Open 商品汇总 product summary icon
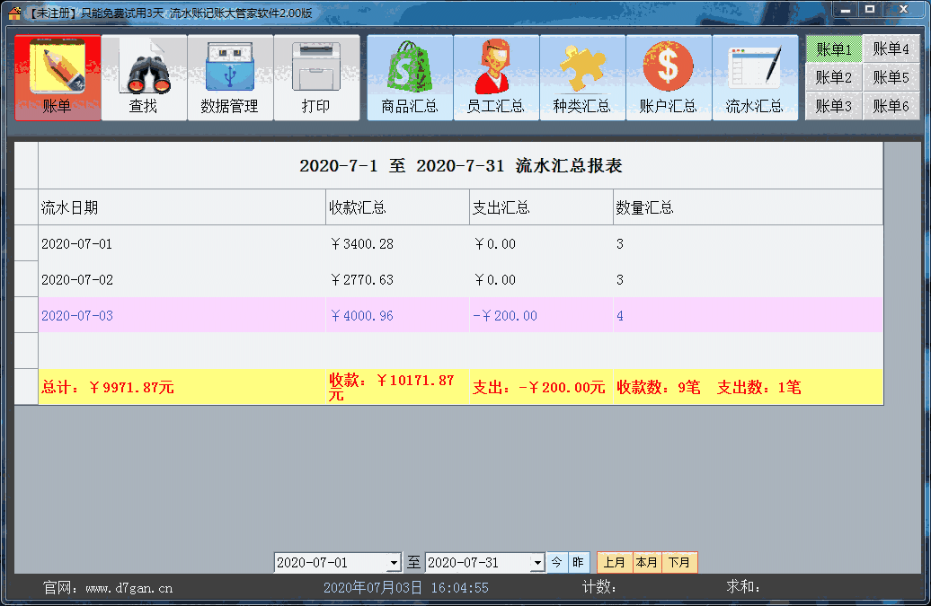 click(x=409, y=77)
